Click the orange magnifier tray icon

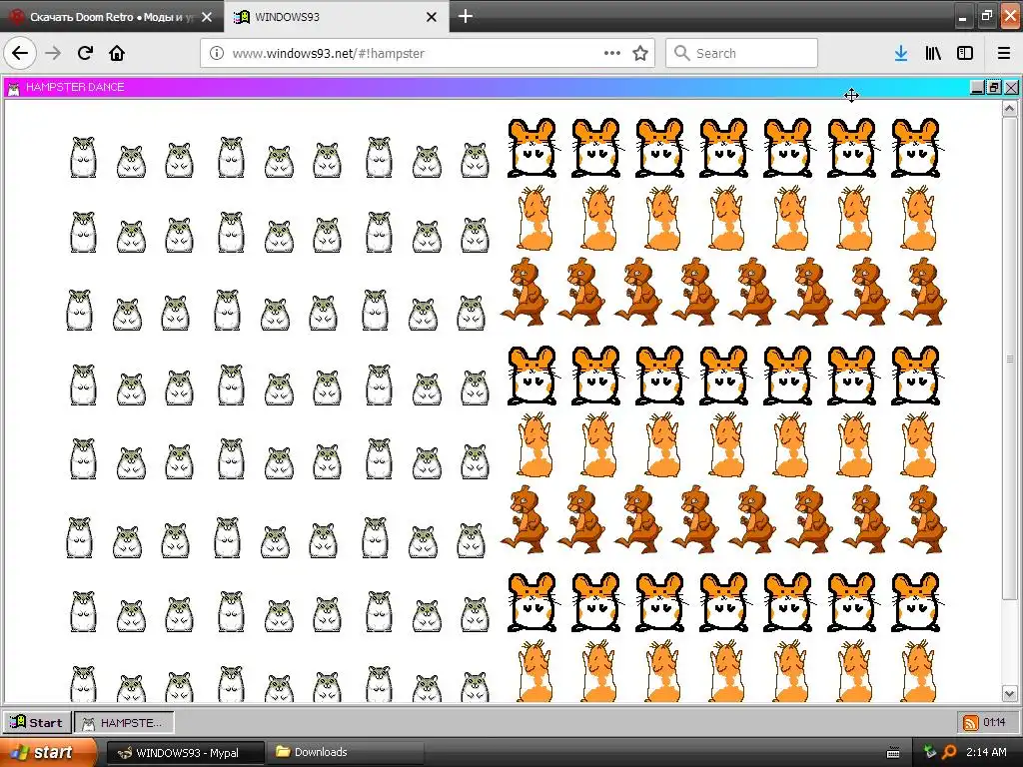[x=949, y=752]
